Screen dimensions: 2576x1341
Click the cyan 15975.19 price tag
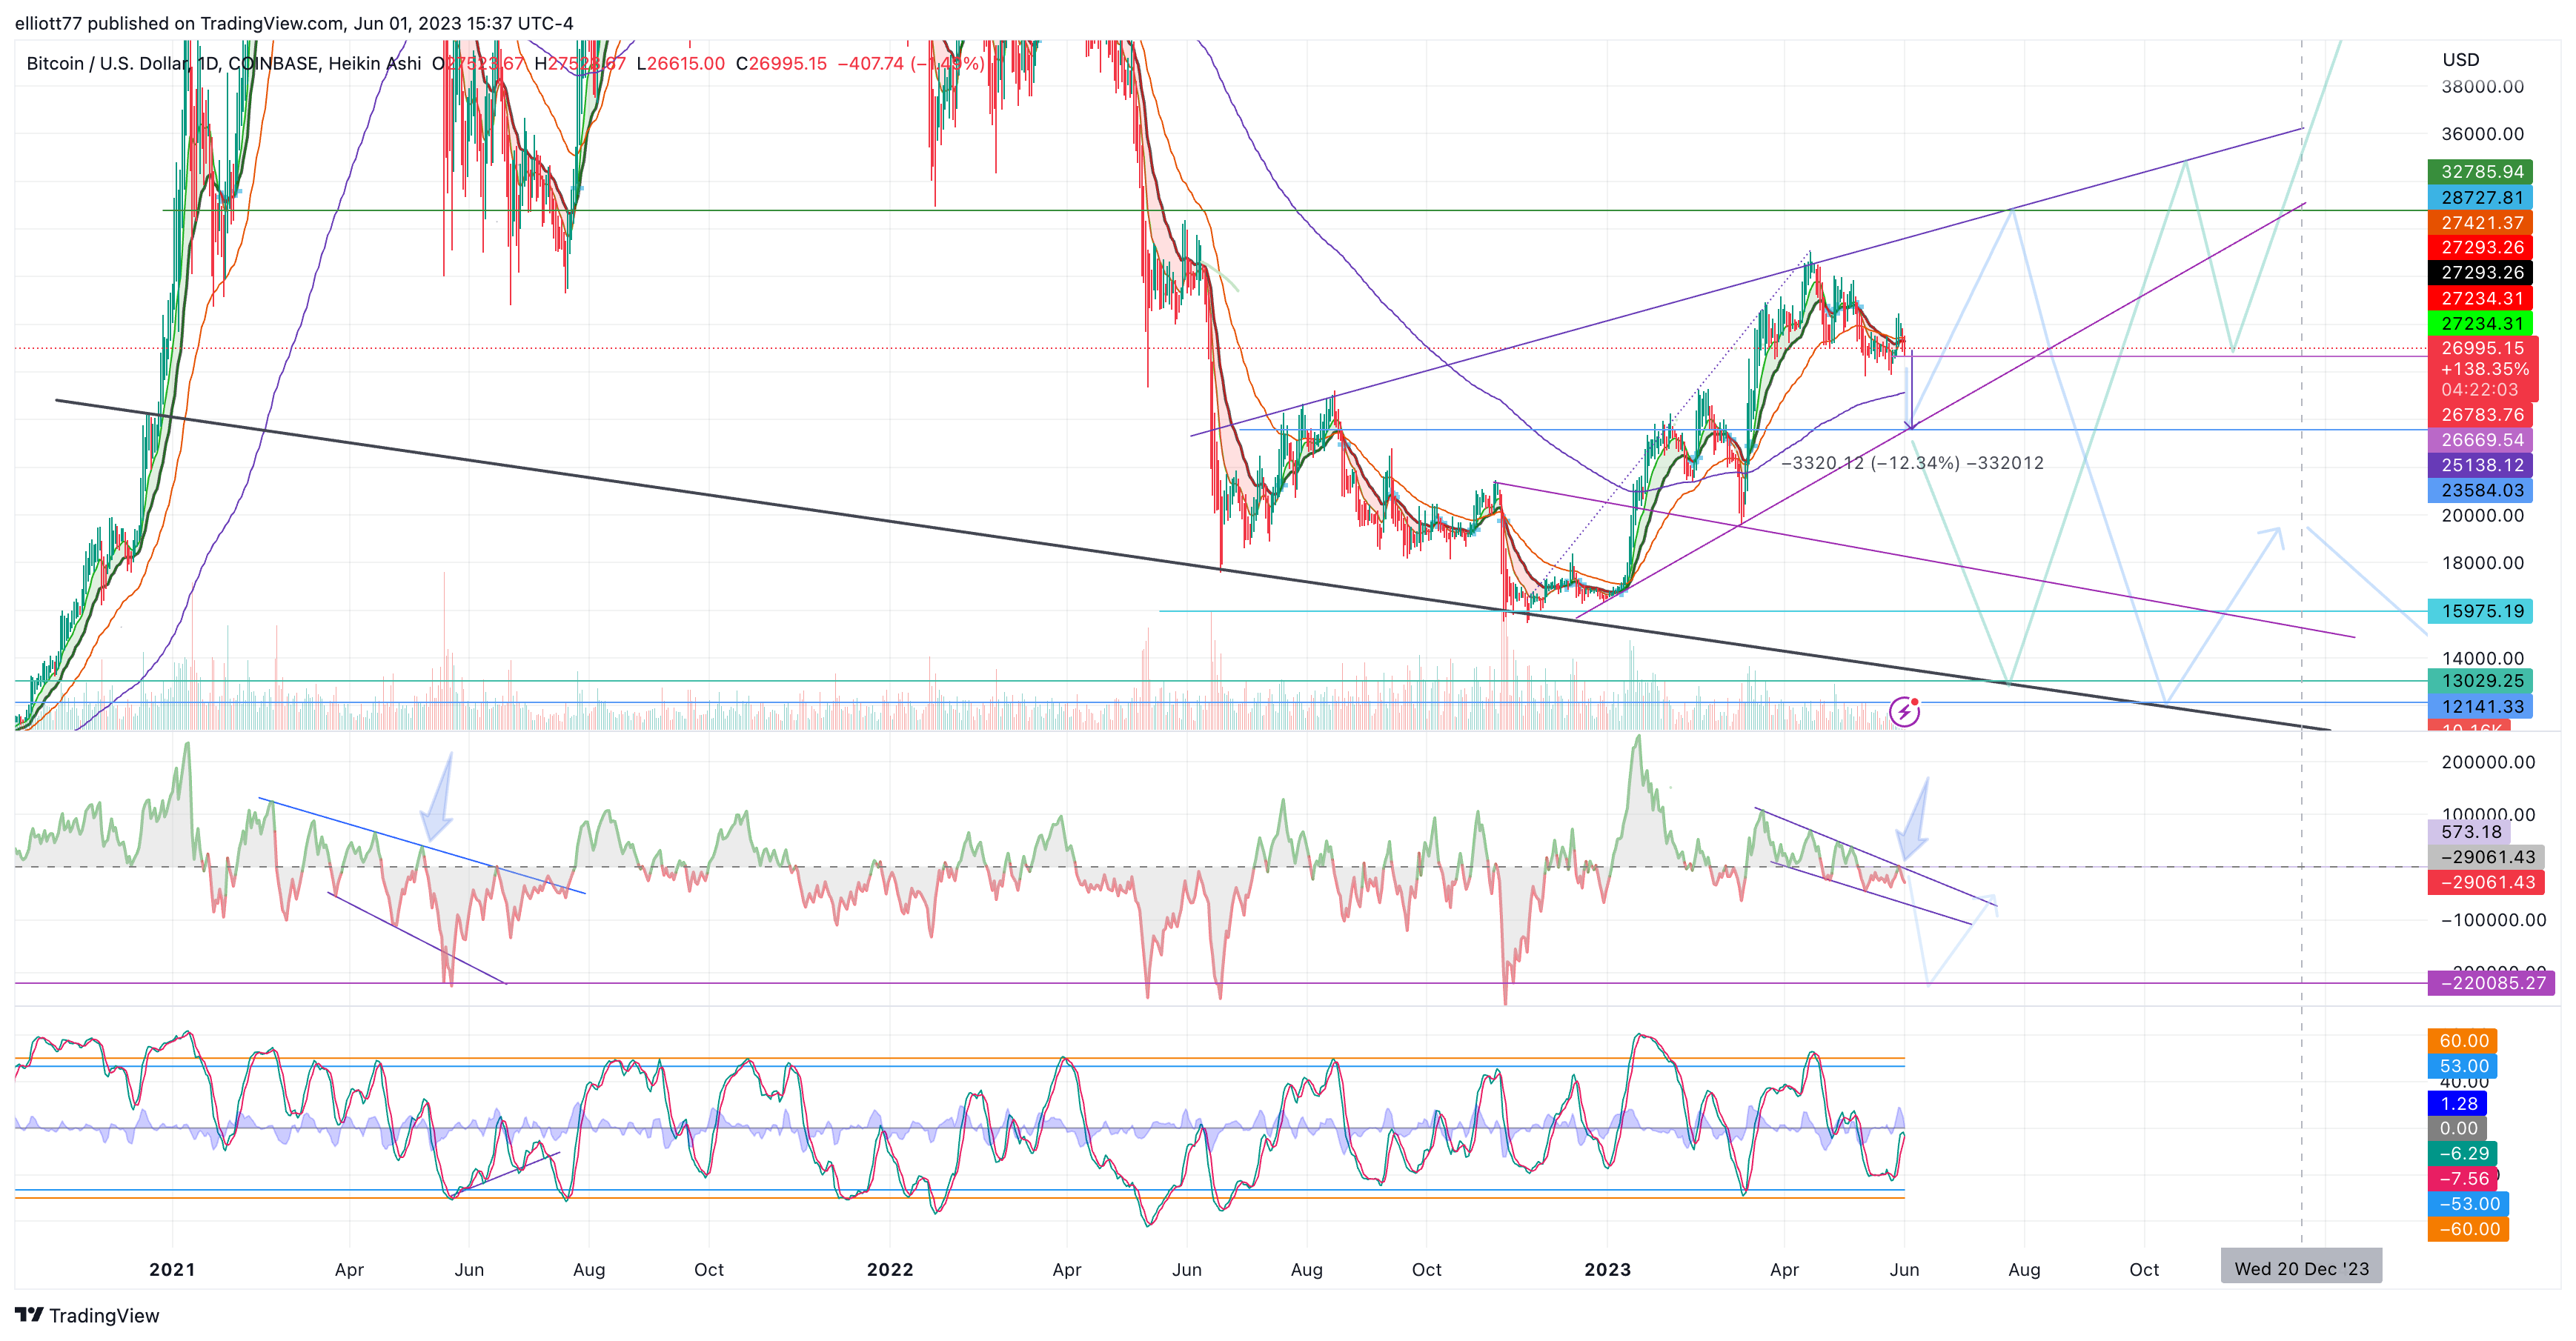point(2480,611)
